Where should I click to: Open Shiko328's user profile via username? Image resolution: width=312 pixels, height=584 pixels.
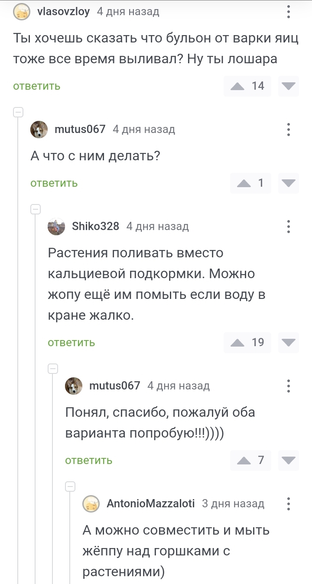(x=95, y=226)
